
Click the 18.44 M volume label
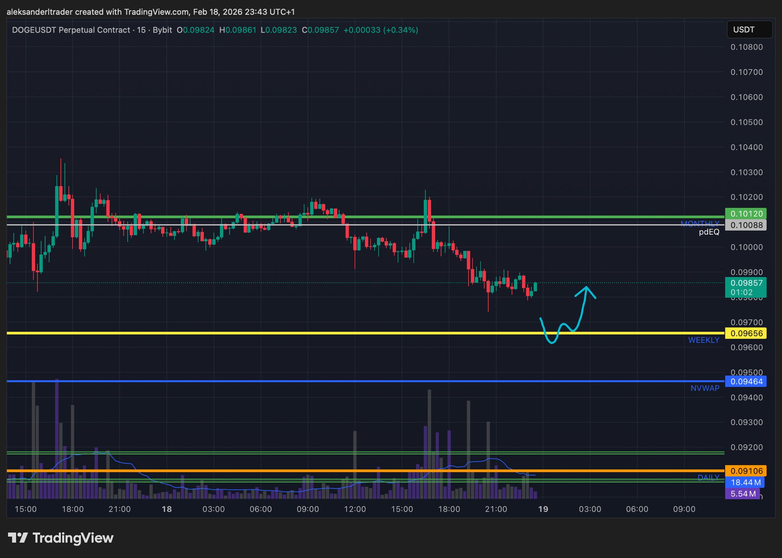pyautogui.click(x=744, y=482)
